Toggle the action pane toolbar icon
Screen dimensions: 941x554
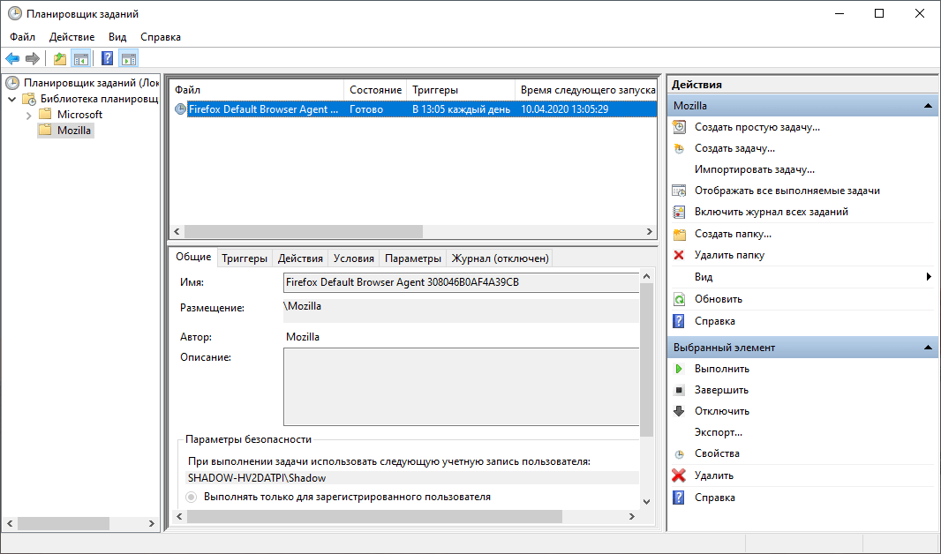click(x=129, y=58)
